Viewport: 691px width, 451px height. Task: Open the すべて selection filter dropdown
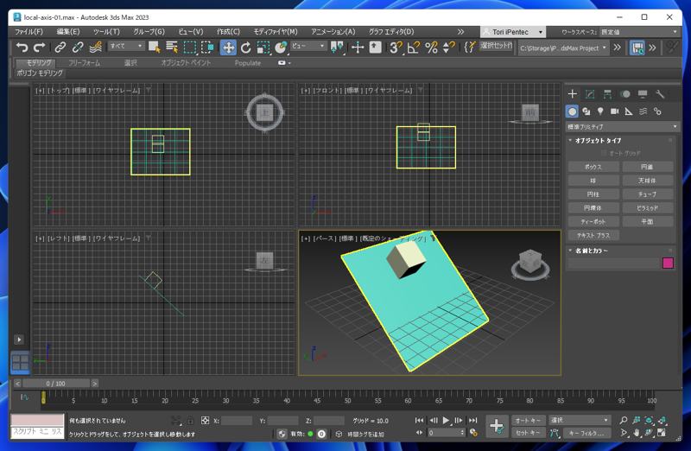click(126, 46)
